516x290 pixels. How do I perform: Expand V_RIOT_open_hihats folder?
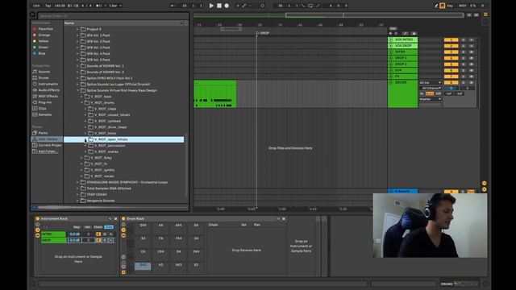85,139
